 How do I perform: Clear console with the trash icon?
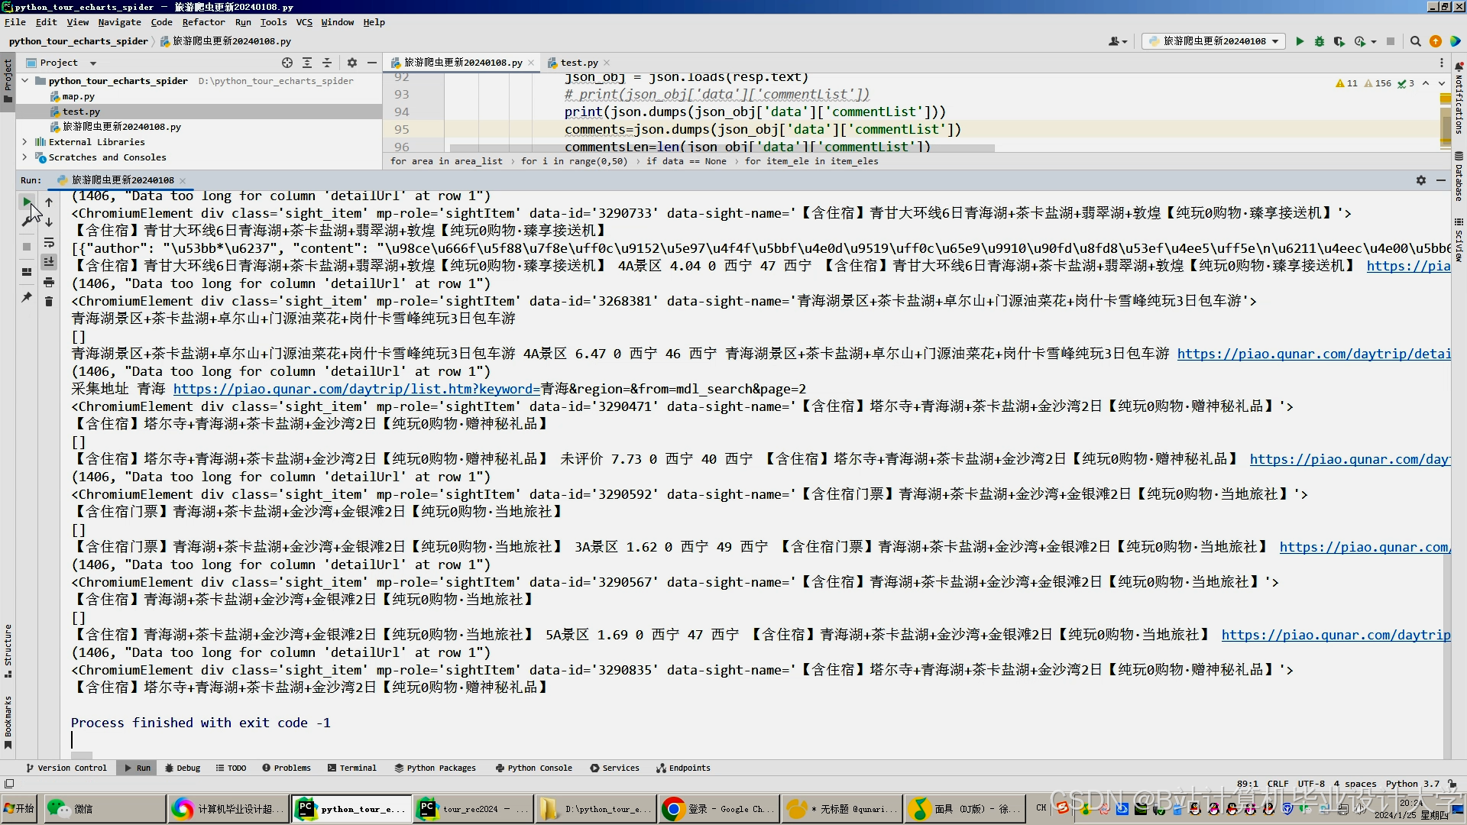(x=49, y=302)
